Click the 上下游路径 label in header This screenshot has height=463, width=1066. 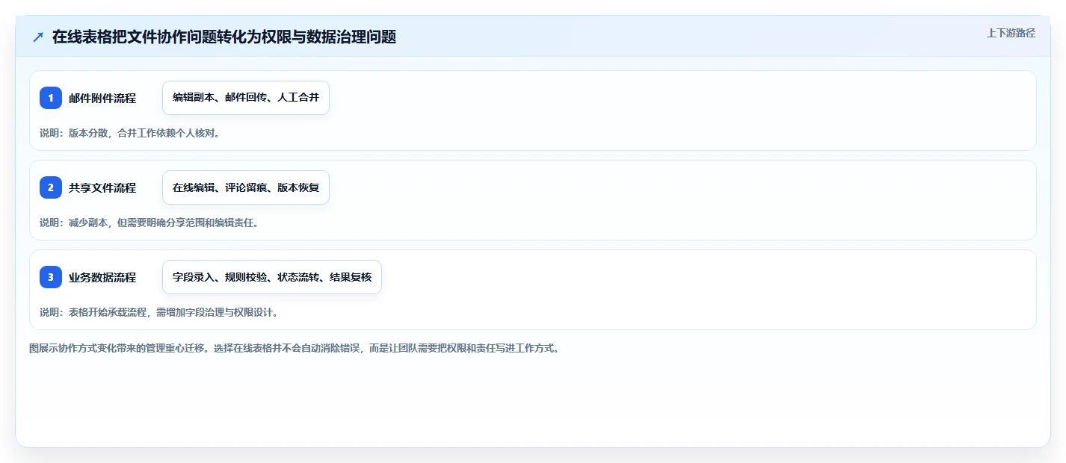[1011, 33]
